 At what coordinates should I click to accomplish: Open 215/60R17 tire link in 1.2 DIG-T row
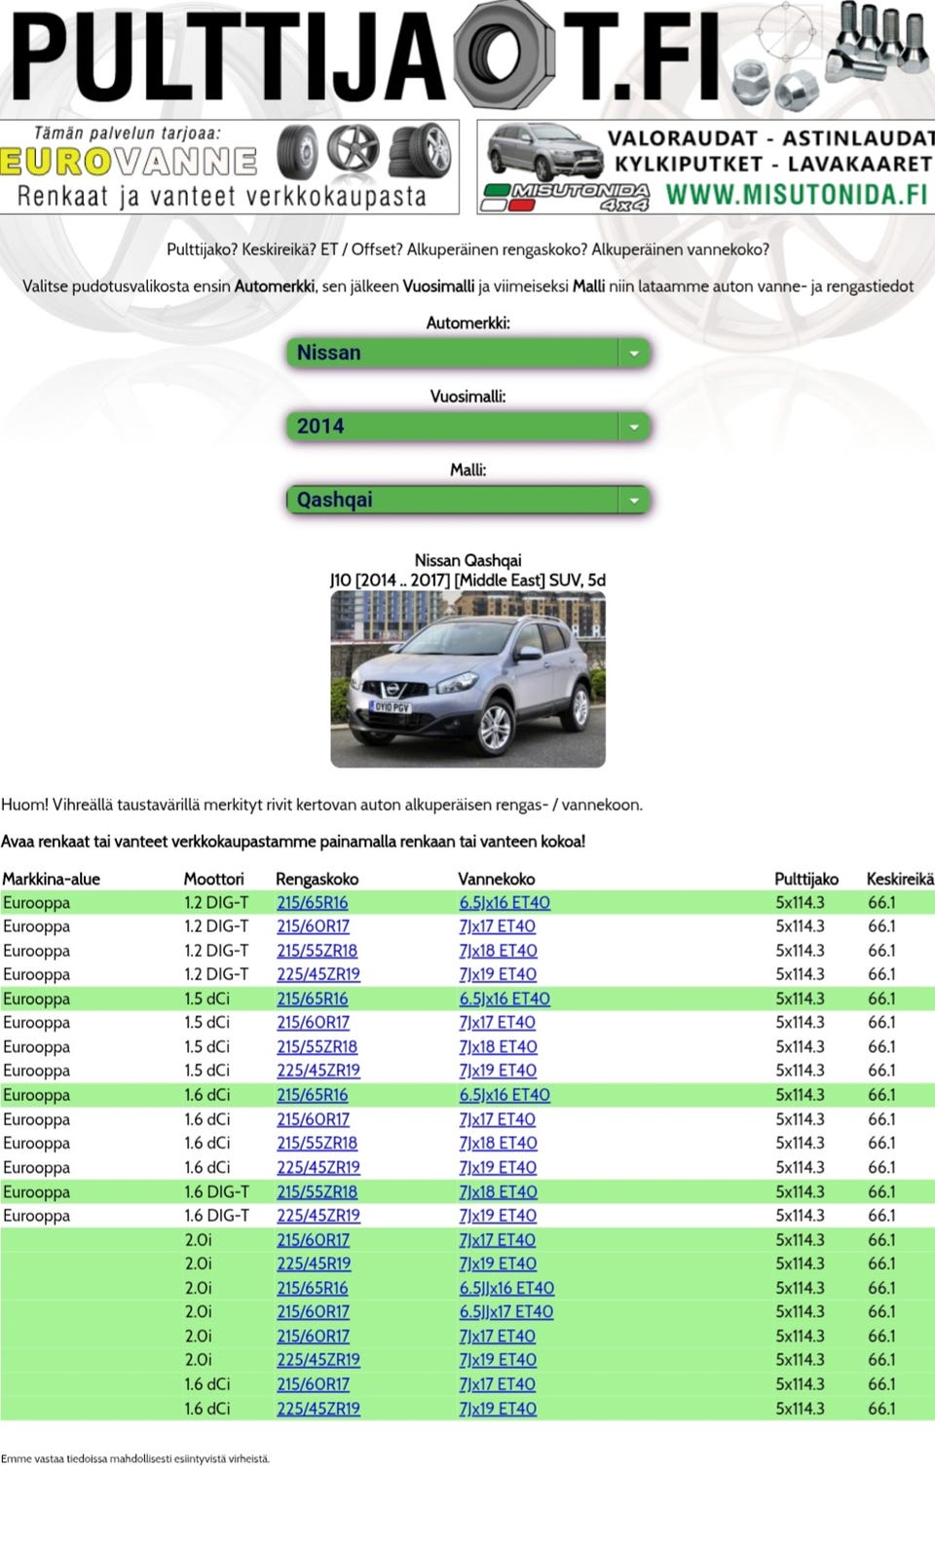[313, 926]
